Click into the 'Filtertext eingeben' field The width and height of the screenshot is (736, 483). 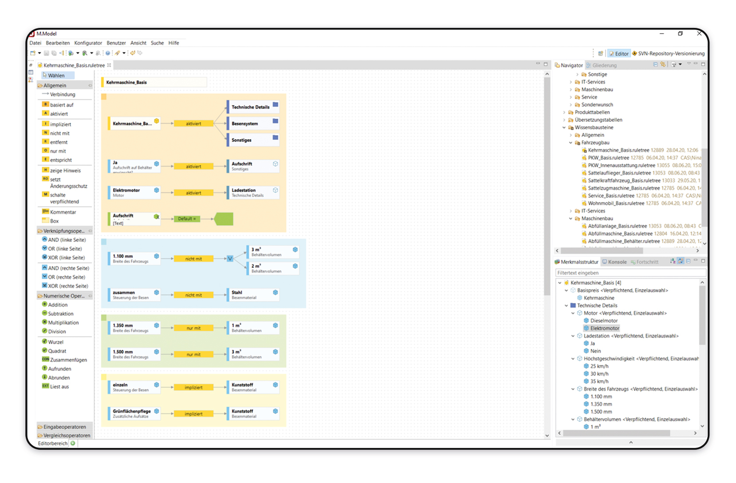pos(630,273)
